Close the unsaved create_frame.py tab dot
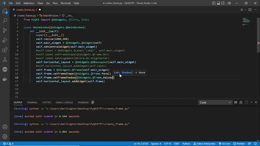This screenshot has height=146, width=260. 40,10
